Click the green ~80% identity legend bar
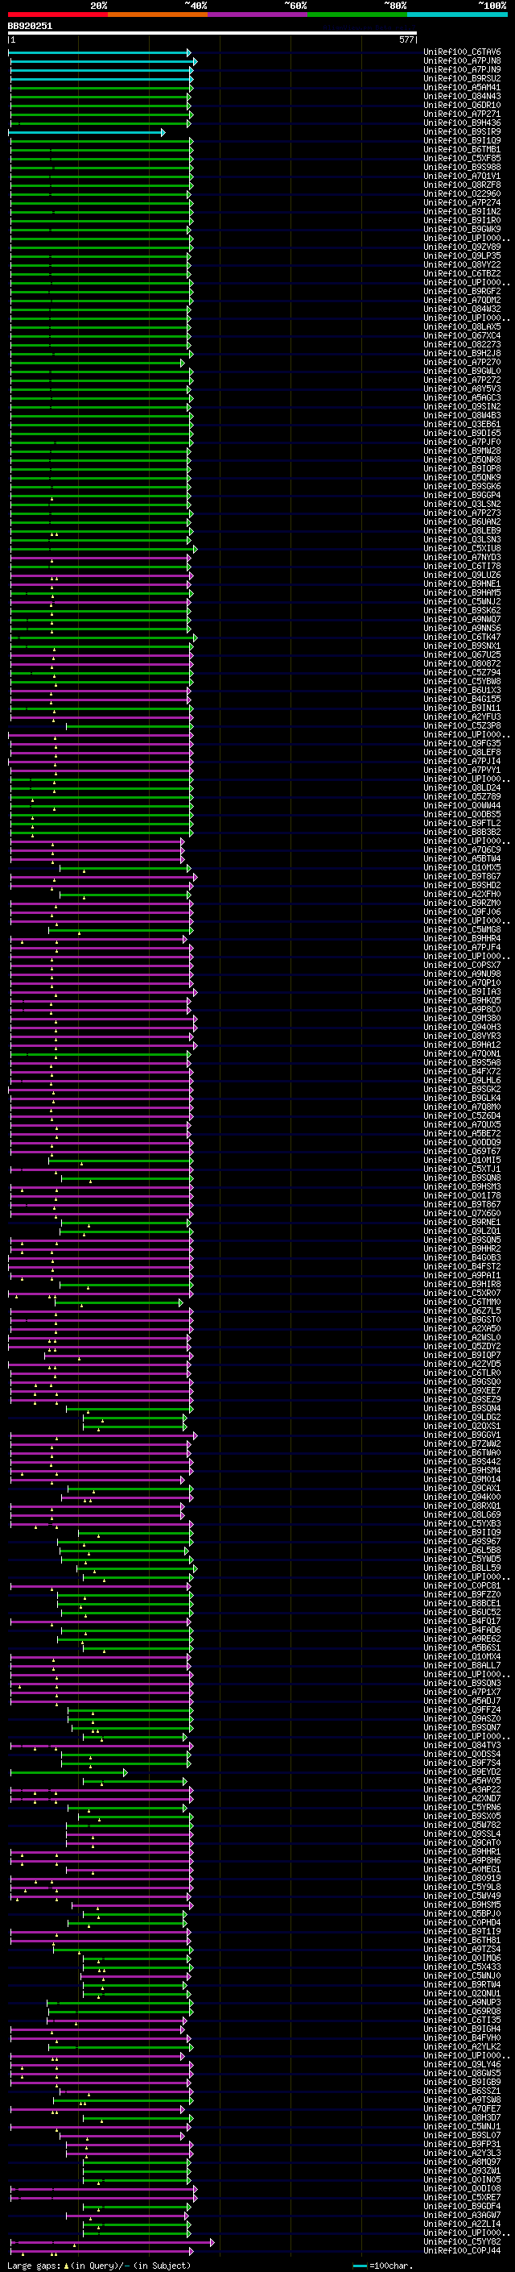 [357, 15]
